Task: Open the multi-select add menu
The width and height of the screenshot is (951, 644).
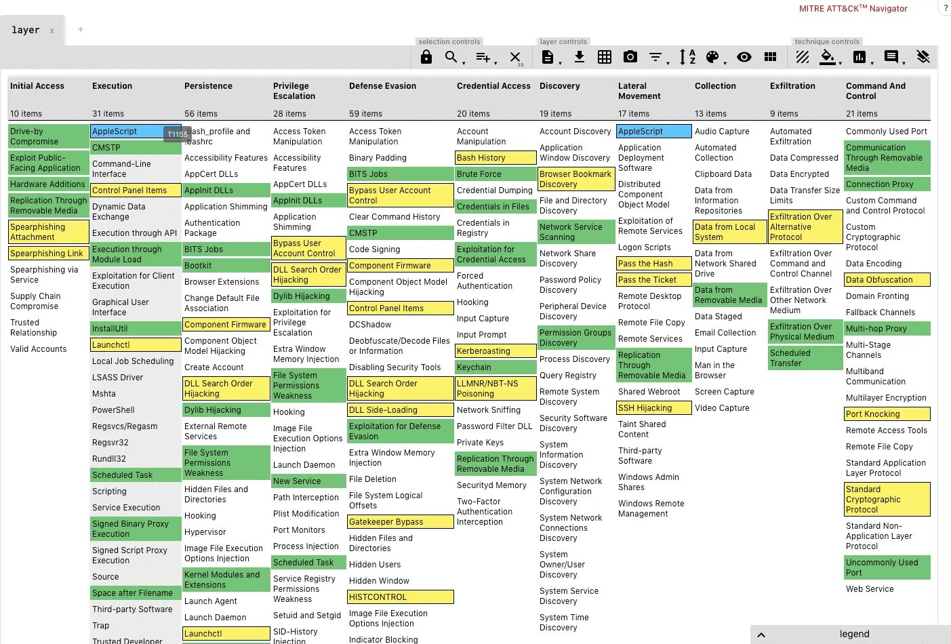Action: click(483, 58)
